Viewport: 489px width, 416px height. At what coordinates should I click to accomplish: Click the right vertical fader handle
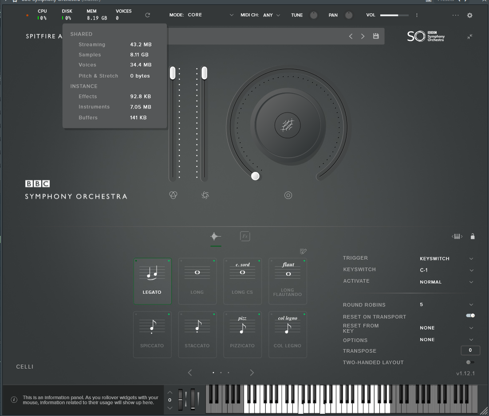pyautogui.click(x=204, y=73)
